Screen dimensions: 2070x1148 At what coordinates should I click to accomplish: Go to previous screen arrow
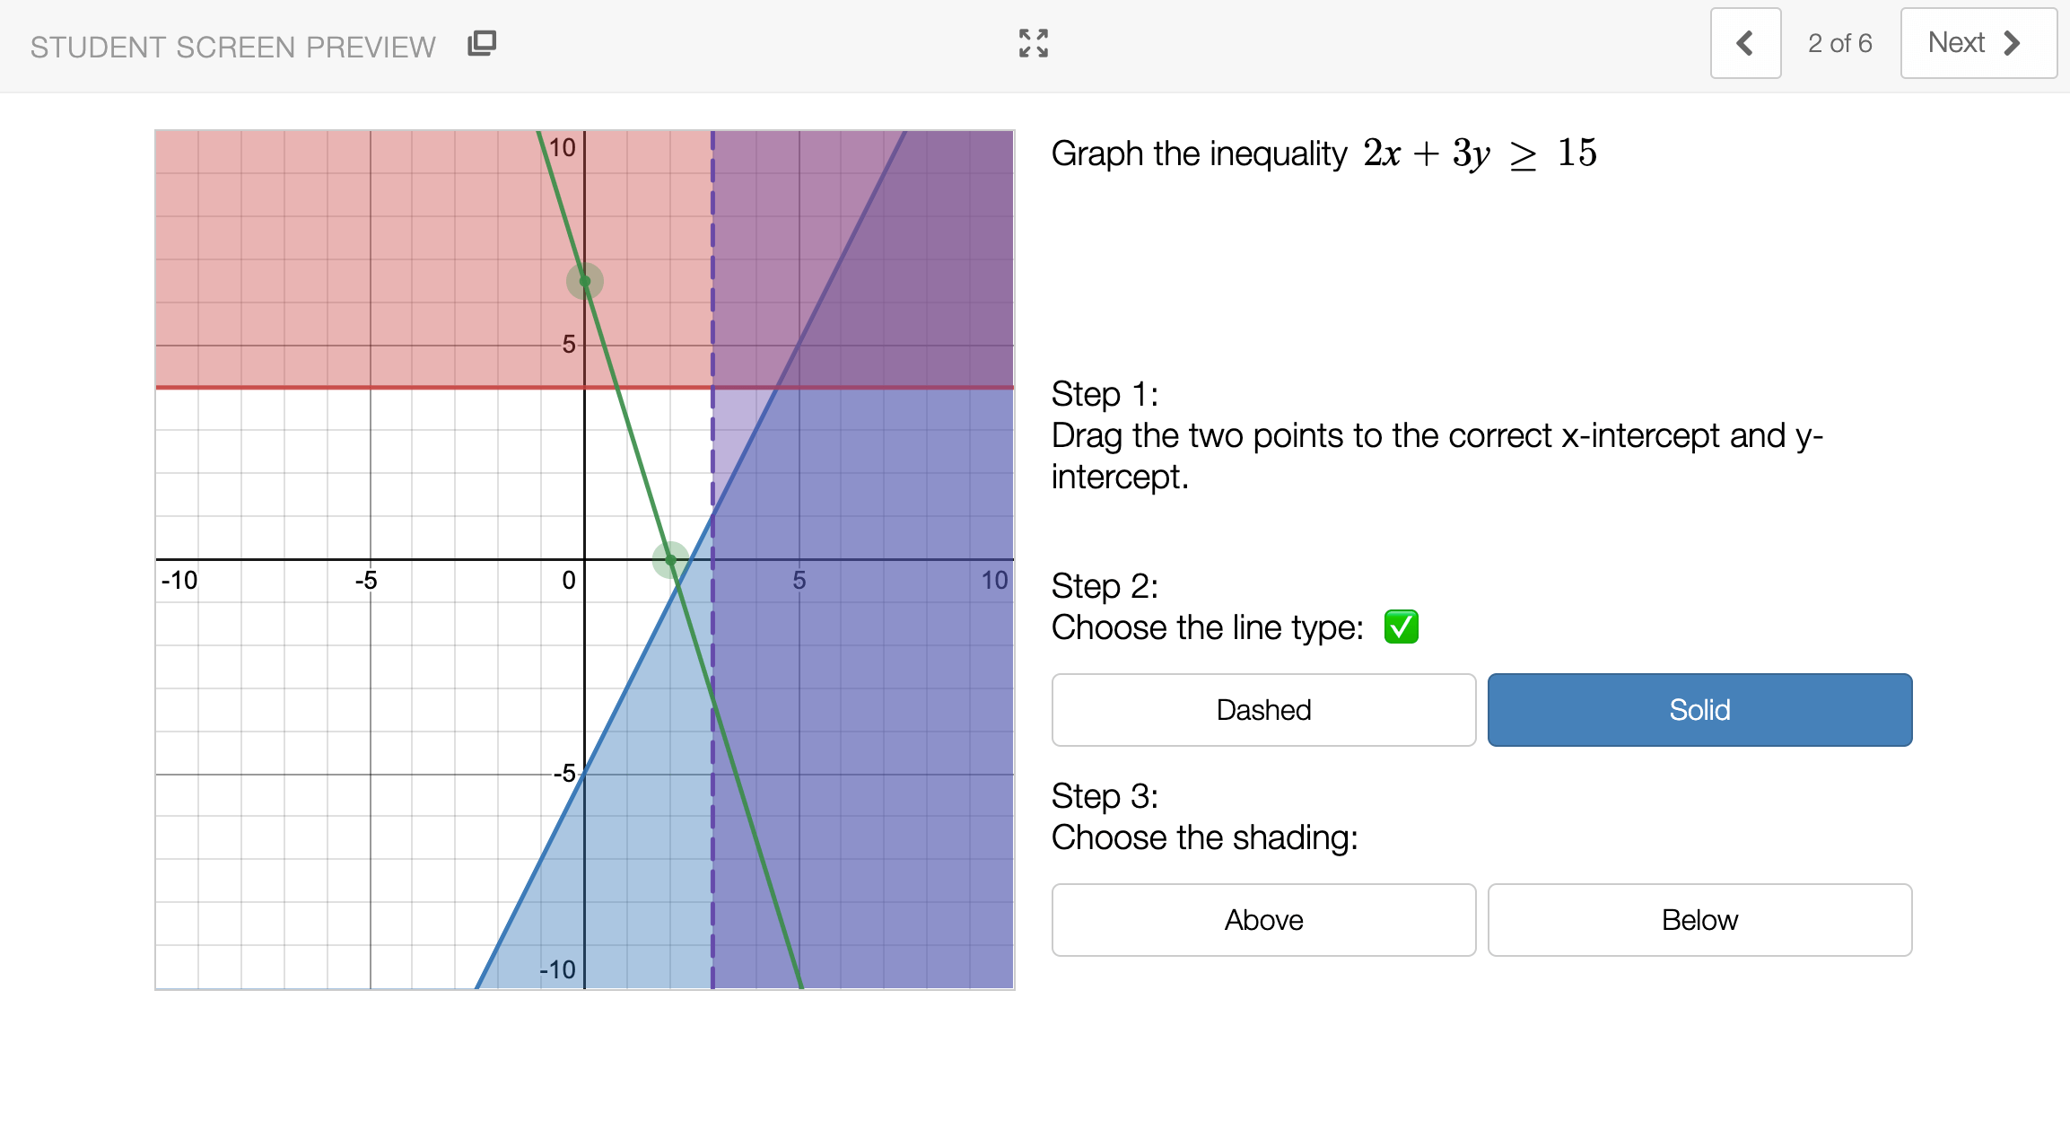(1745, 43)
